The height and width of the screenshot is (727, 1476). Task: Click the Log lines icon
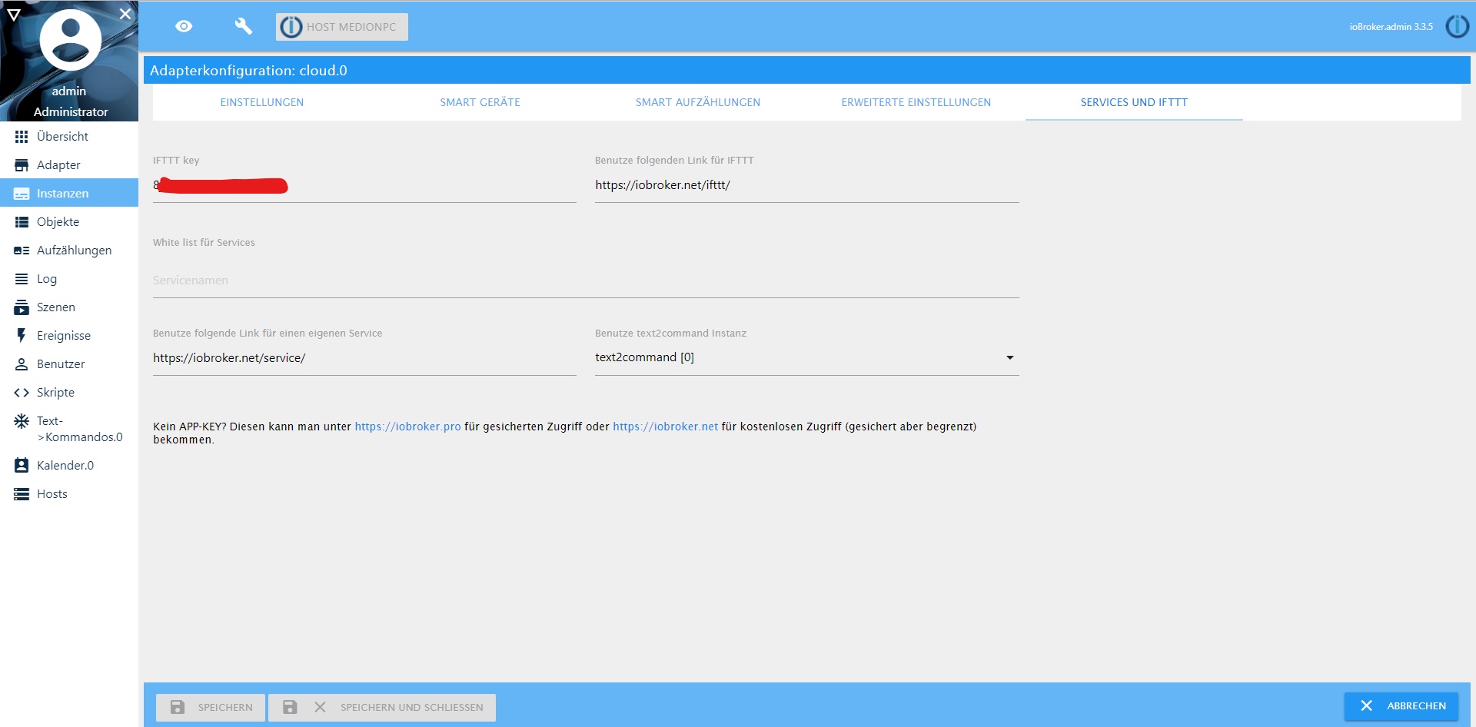pyautogui.click(x=22, y=279)
